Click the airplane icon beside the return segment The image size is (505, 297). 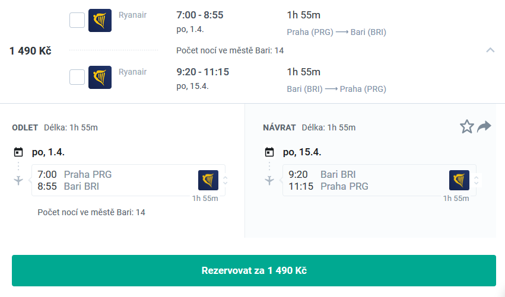coord(269,180)
